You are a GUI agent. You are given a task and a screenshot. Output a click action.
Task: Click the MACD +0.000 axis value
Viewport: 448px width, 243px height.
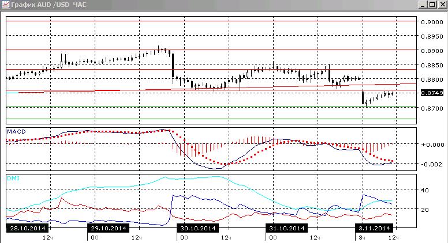pyautogui.click(x=432, y=145)
